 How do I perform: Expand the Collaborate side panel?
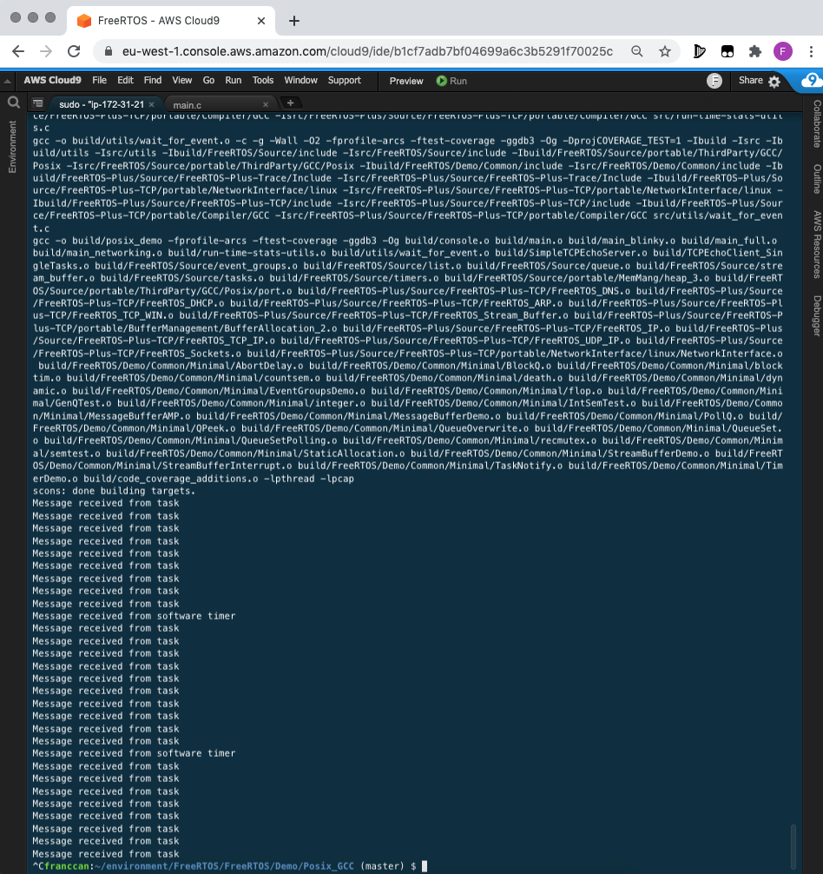(817, 123)
